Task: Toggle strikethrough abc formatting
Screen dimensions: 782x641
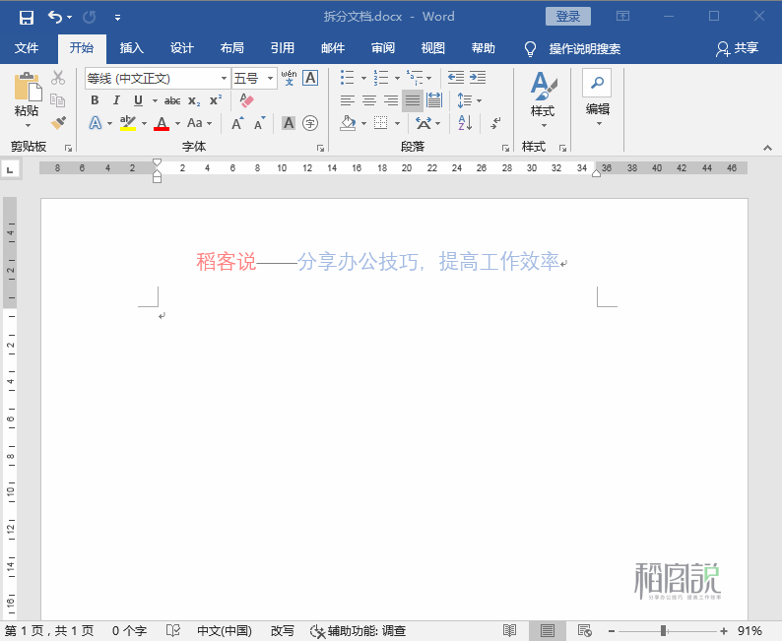Action: click(x=172, y=100)
